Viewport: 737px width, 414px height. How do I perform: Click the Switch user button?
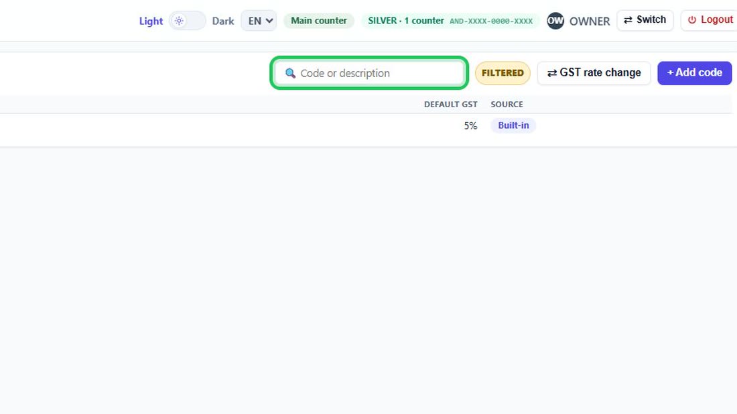click(x=645, y=20)
